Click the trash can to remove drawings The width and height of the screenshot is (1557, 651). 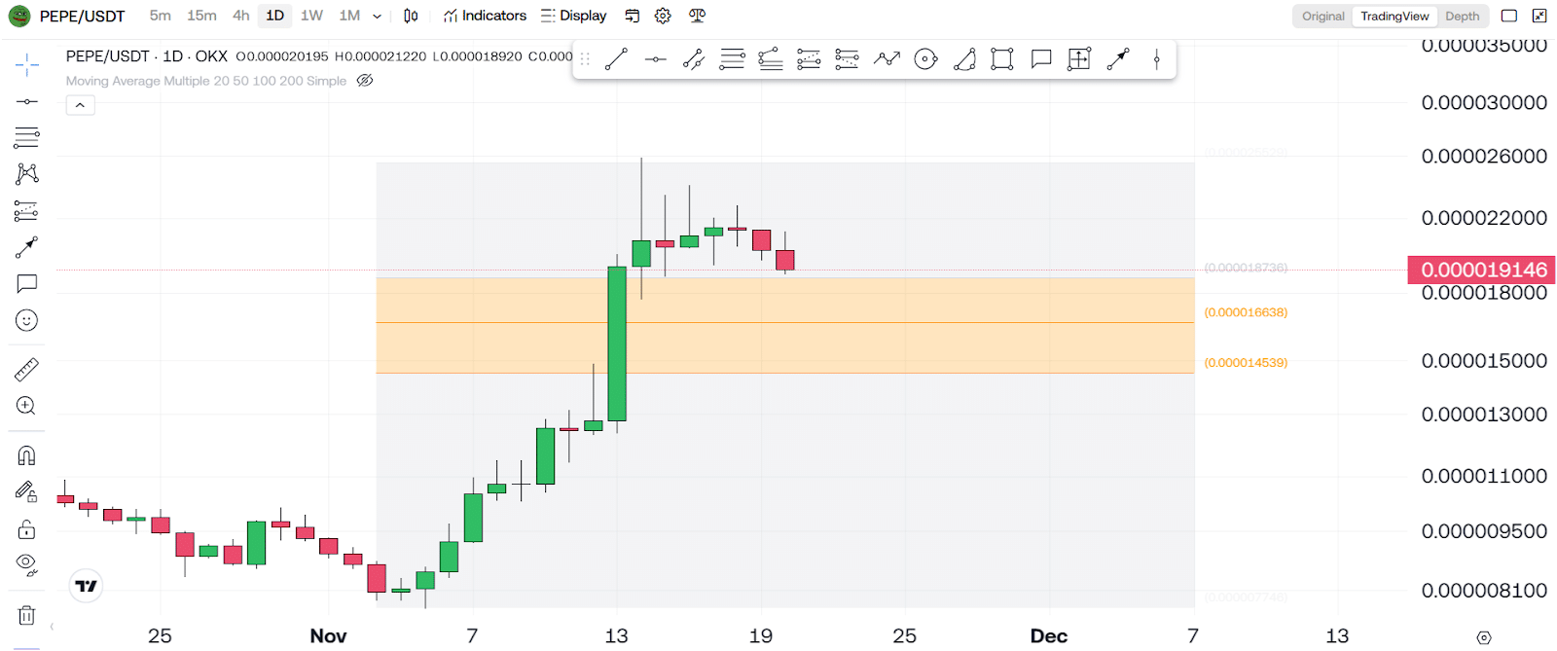26,615
